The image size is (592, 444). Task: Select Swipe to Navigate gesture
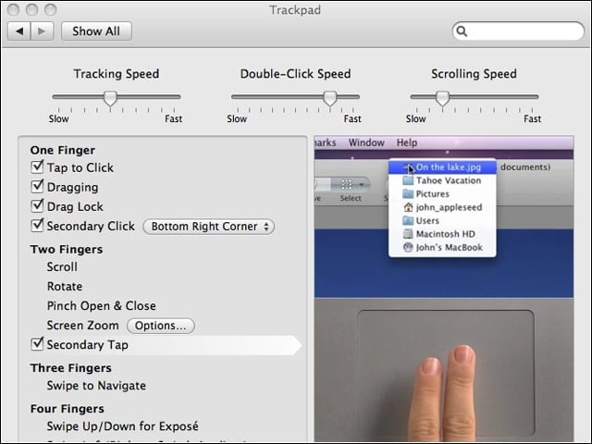[x=96, y=386]
